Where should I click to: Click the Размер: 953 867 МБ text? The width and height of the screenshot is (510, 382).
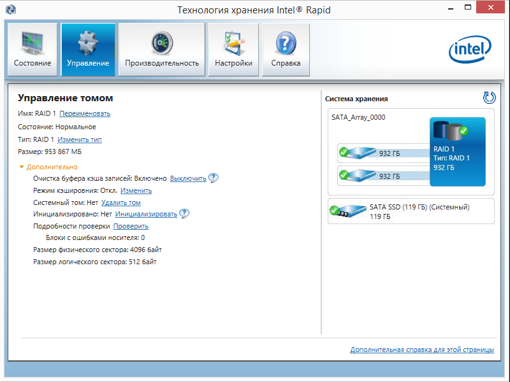tap(50, 152)
